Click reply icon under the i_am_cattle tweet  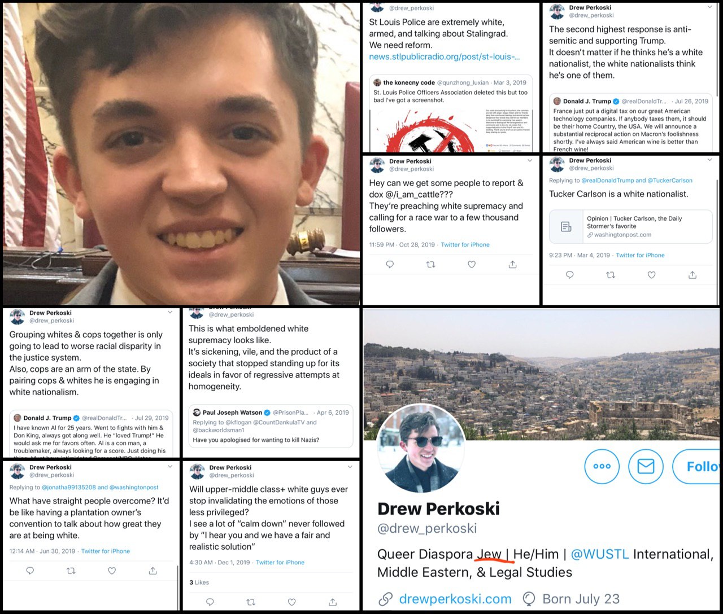click(390, 264)
